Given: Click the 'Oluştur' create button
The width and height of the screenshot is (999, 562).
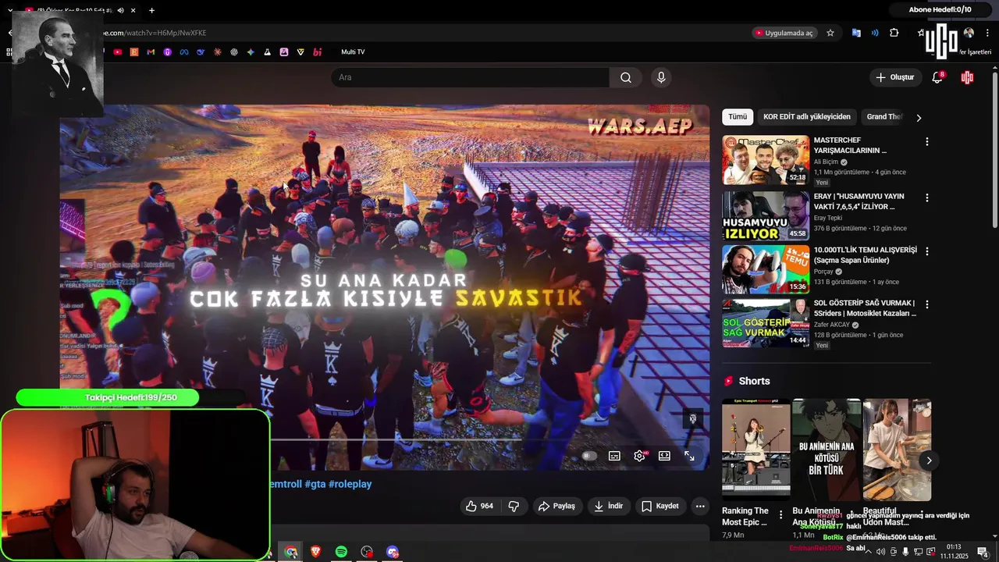Looking at the screenshot, I should tap(894, 77).
